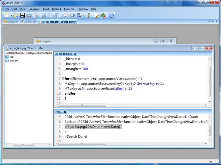Click the Find magnifier icon
Image resolution: width=221 pixels, height=165 pixels.
(x=66, y=15)
